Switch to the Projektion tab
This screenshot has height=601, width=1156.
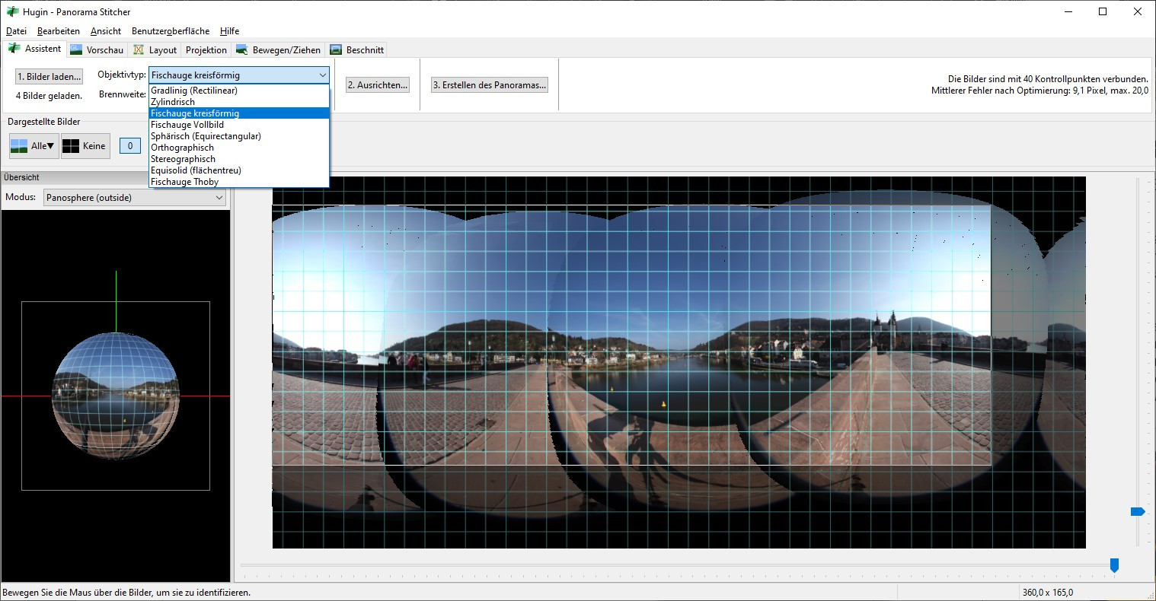coord(206,49)
